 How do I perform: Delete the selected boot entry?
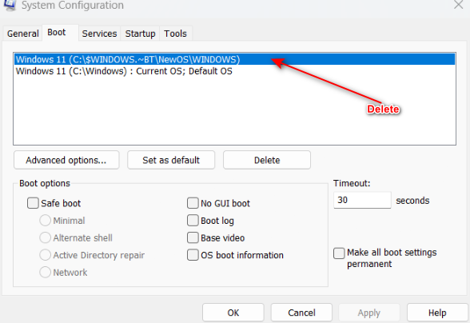click(267, 160)
